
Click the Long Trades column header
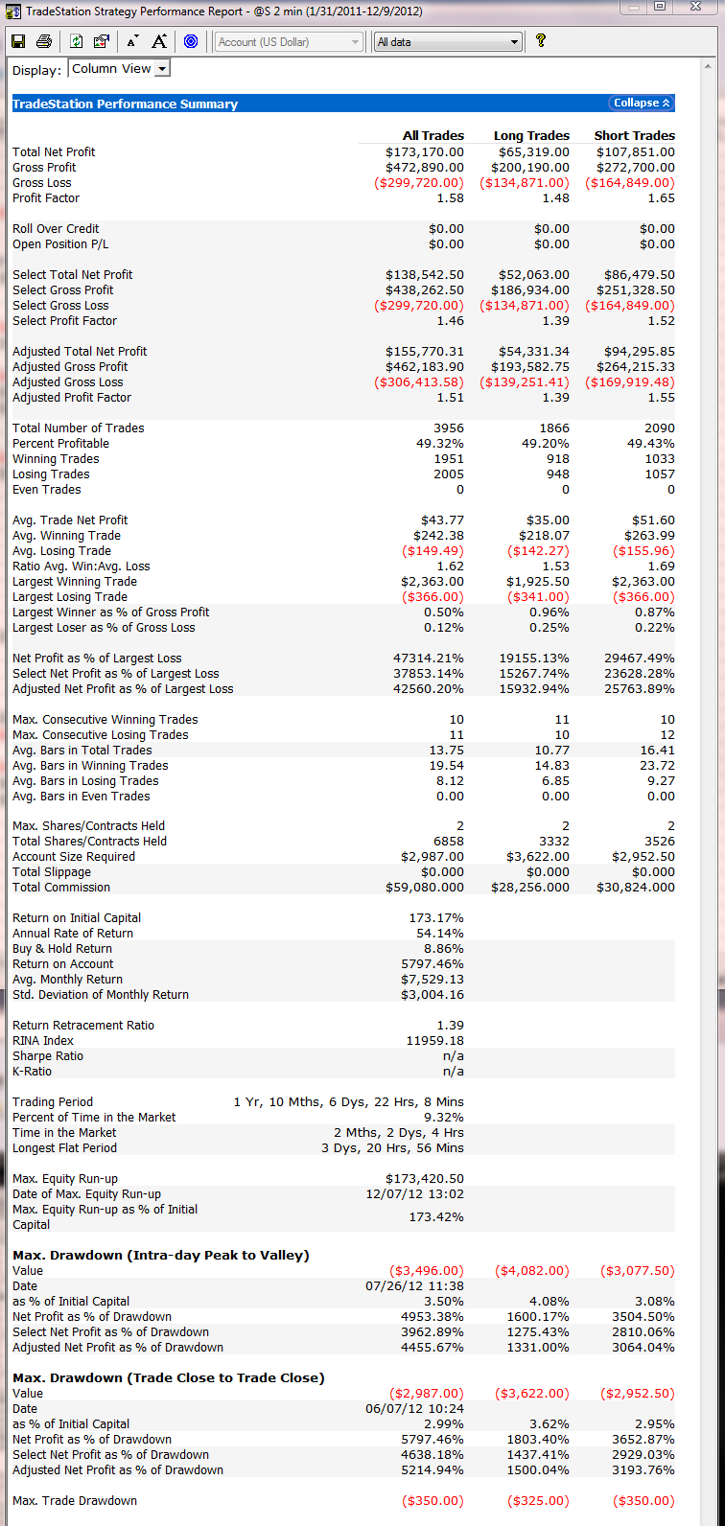[x=531, y=136]
